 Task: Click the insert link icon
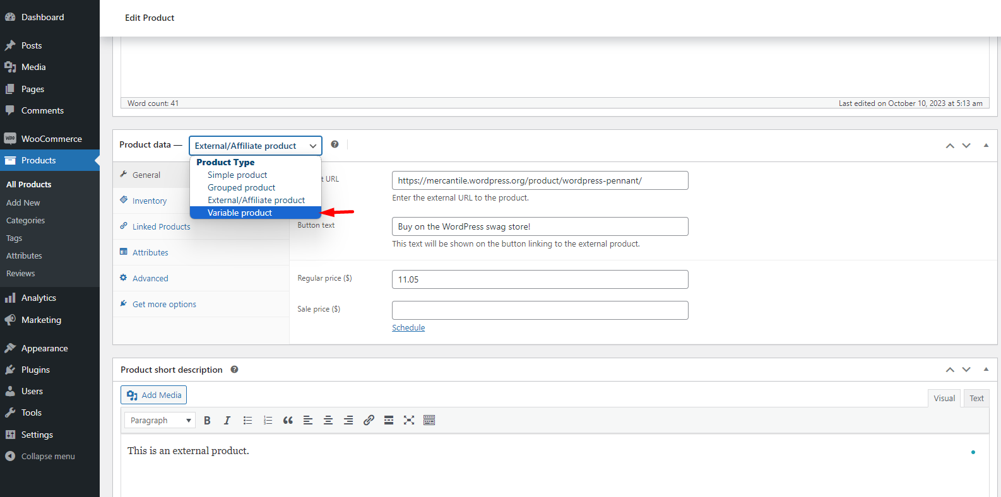[x=369, y=421]
